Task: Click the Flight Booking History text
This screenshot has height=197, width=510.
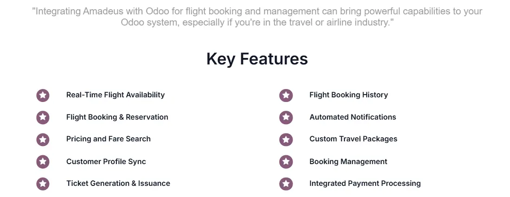Action: coord(348,95)
